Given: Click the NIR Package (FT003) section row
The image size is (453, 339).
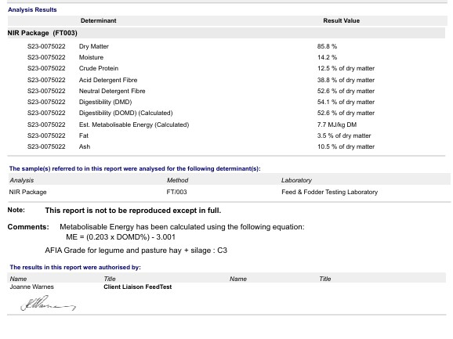Looking at the screenshot, I should [226, 33].
